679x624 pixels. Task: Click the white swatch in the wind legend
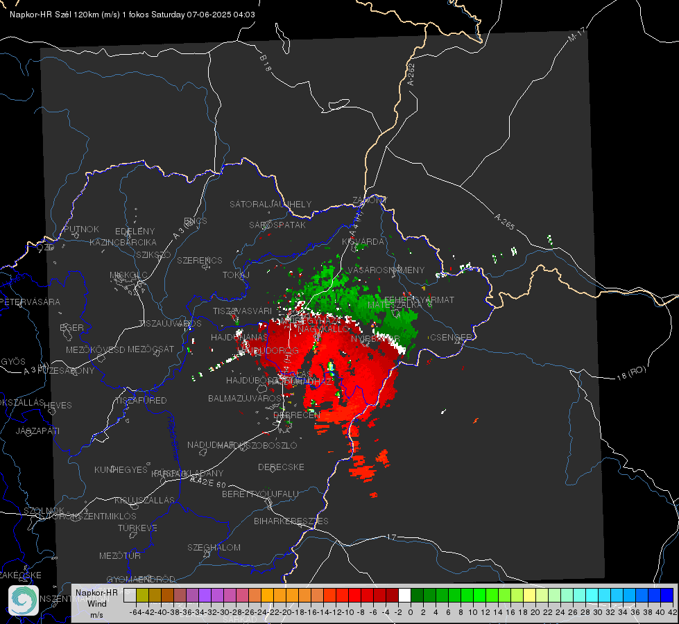(x=404, y=596)
